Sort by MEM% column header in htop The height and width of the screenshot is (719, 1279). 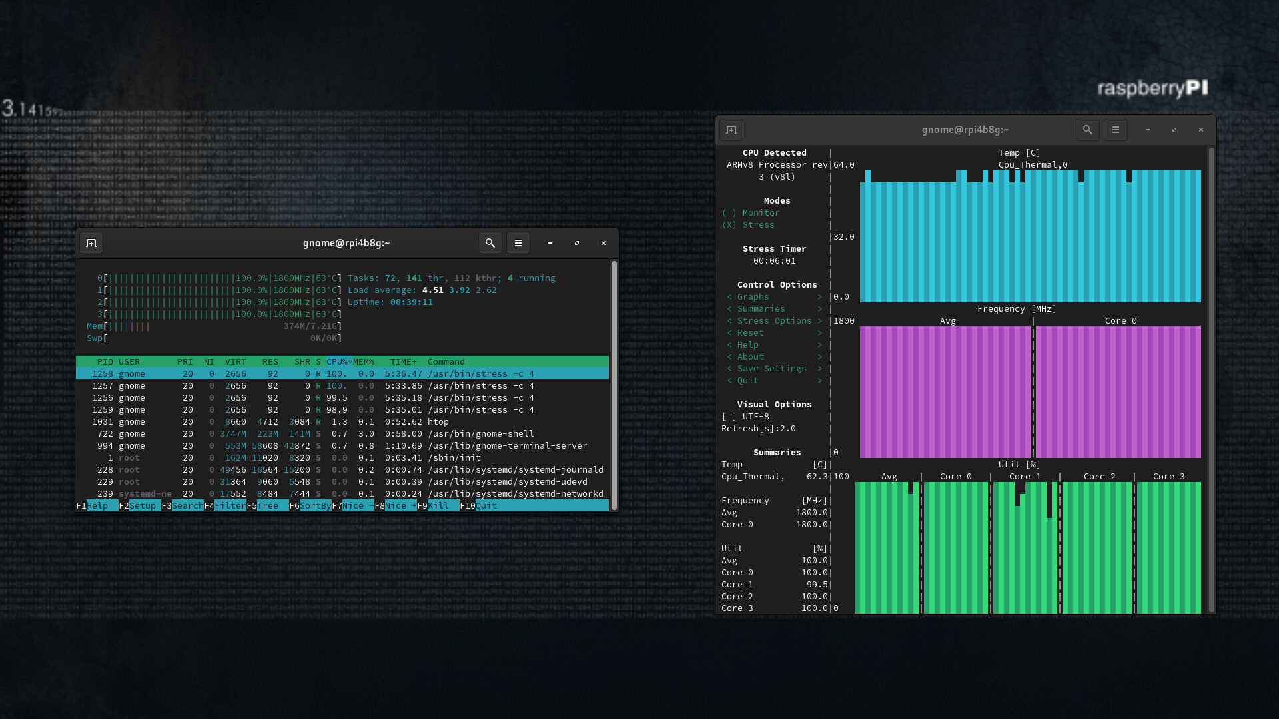click(x=364, y=362)
